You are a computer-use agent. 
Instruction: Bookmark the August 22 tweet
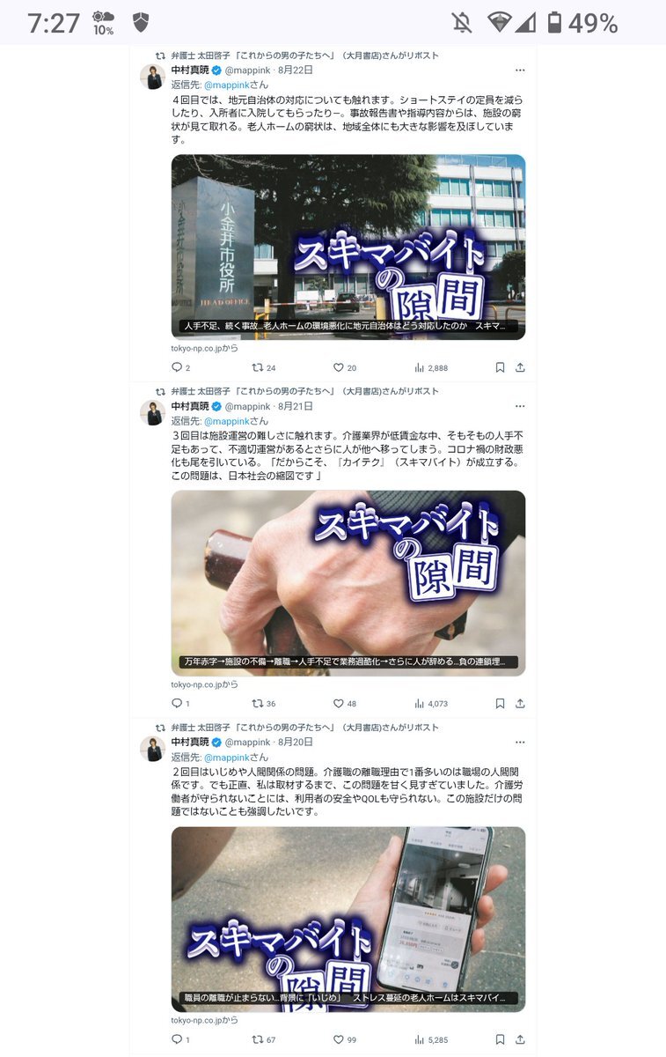click(500, 367)
